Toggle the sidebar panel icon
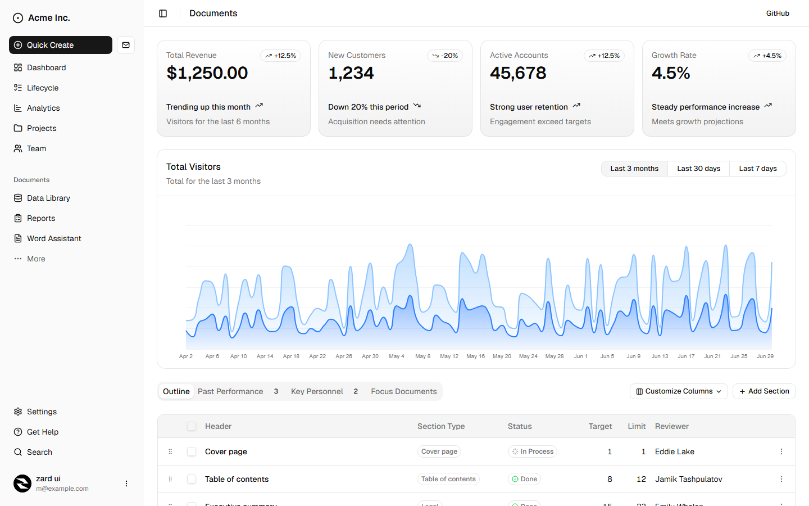 pos(163,13)
